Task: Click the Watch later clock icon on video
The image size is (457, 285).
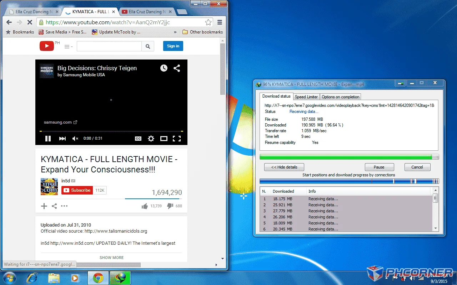Action: 164,68
